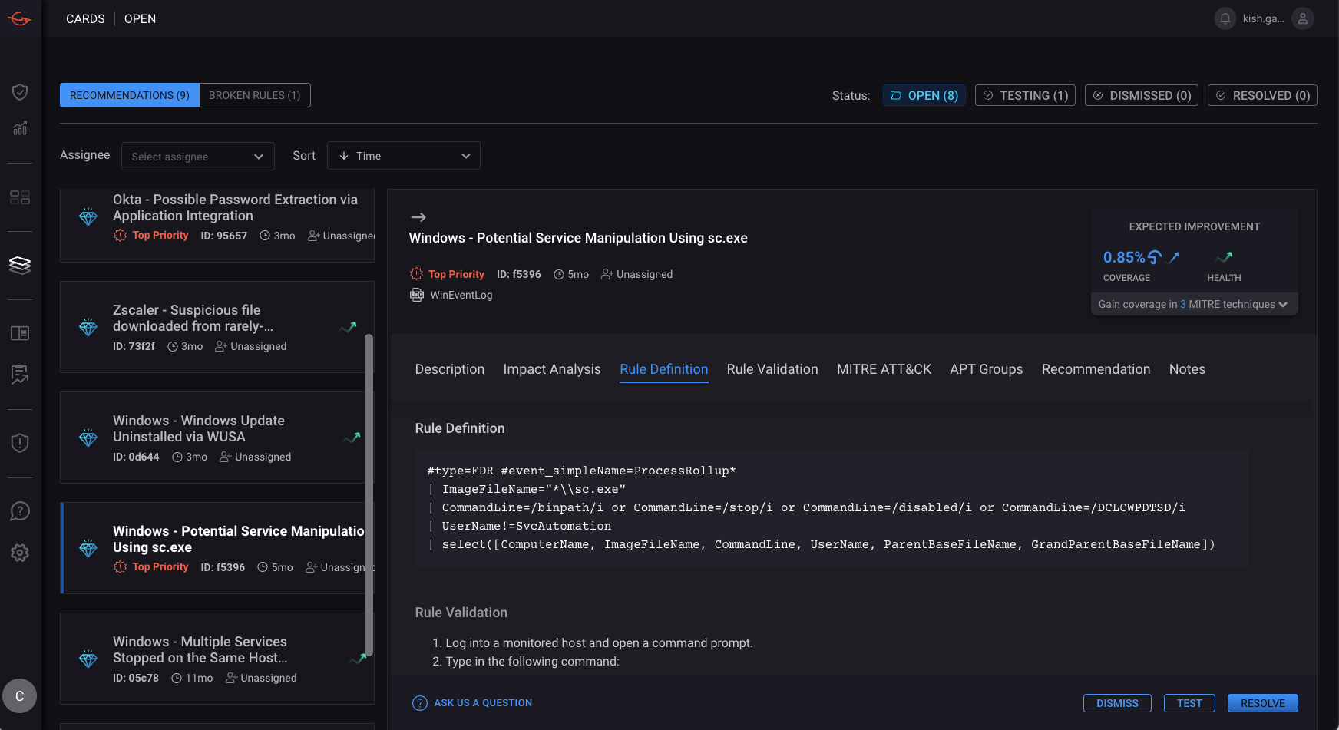
Task: Expand Gain coverage in MITRE techniques
Action: pyautogui.click(x=1193, y=304)
